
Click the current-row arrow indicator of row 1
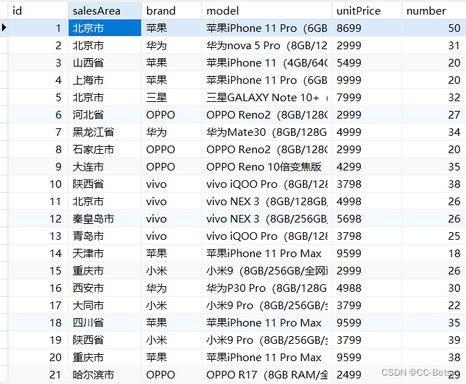(4, 28)
